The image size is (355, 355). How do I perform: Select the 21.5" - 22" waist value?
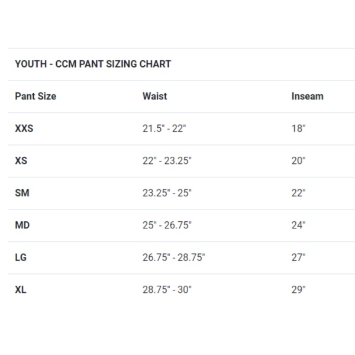coord(164,128)
